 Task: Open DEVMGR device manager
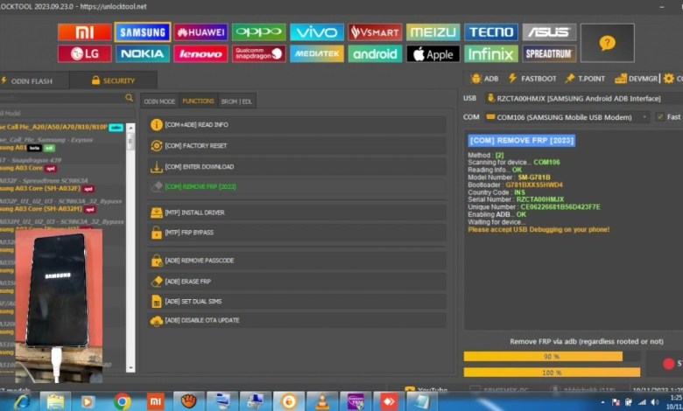[x=638, y=79]
